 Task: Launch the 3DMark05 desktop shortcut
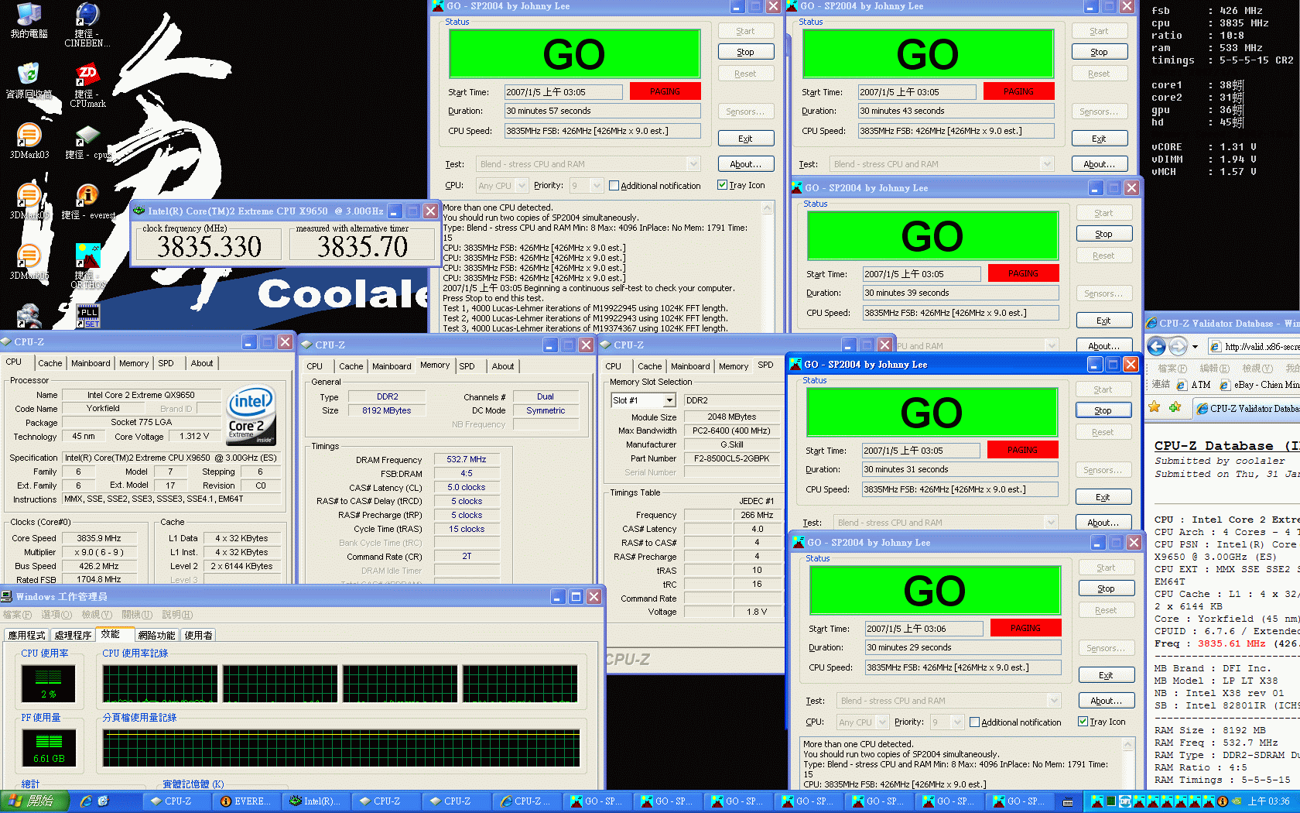[29, 202]
